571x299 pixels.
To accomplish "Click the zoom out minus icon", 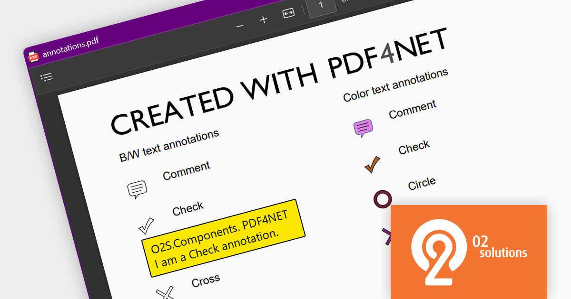I will tap(240, 25).
